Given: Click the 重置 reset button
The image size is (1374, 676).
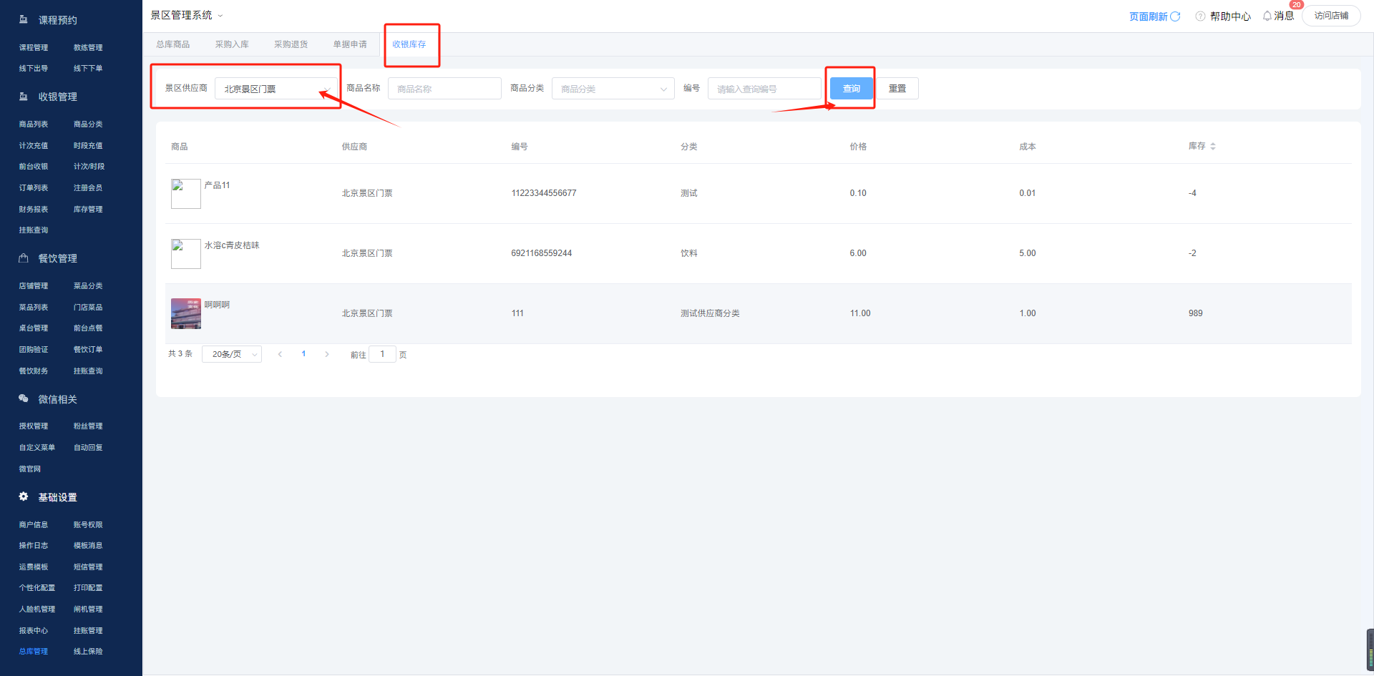Looking at the screenshot, I should point(897,89).
